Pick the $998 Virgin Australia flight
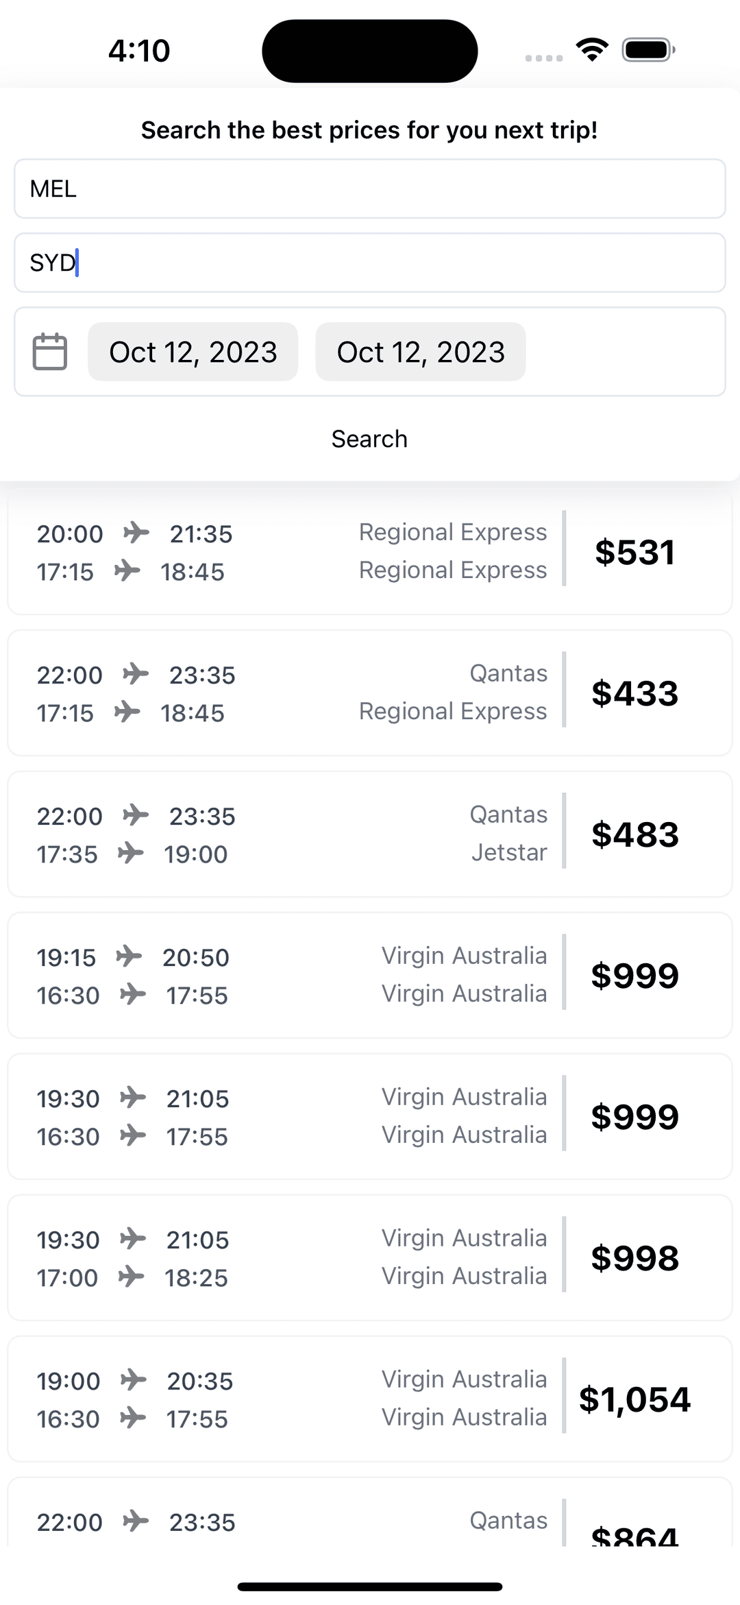This screenshot has height=1605, width=740. click(x=369, y=1258)
